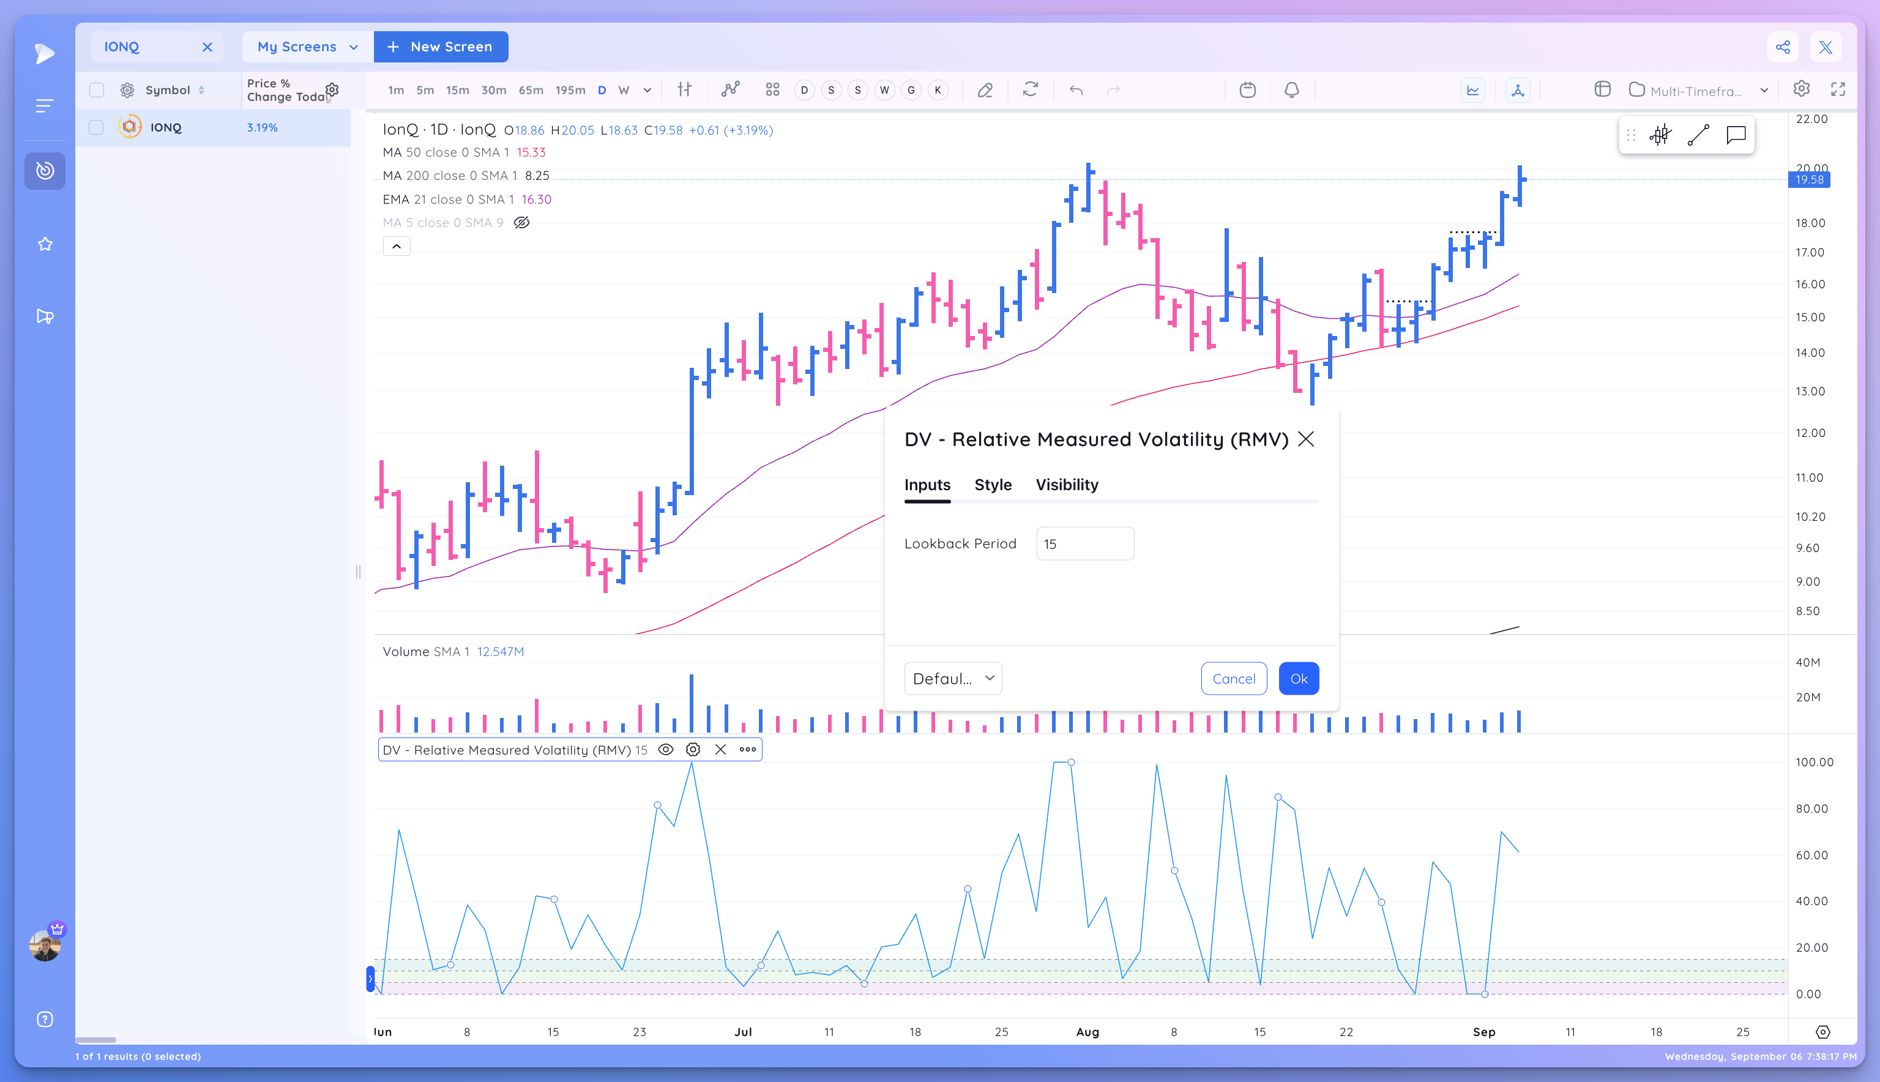
Task: Check the IONQ row checkbox
Action: [x=97, y=127]
